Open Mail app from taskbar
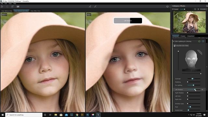 [x=66, y=115]
